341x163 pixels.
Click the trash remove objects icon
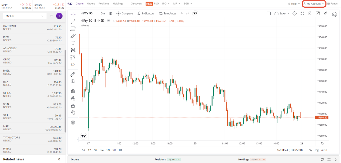73,122
